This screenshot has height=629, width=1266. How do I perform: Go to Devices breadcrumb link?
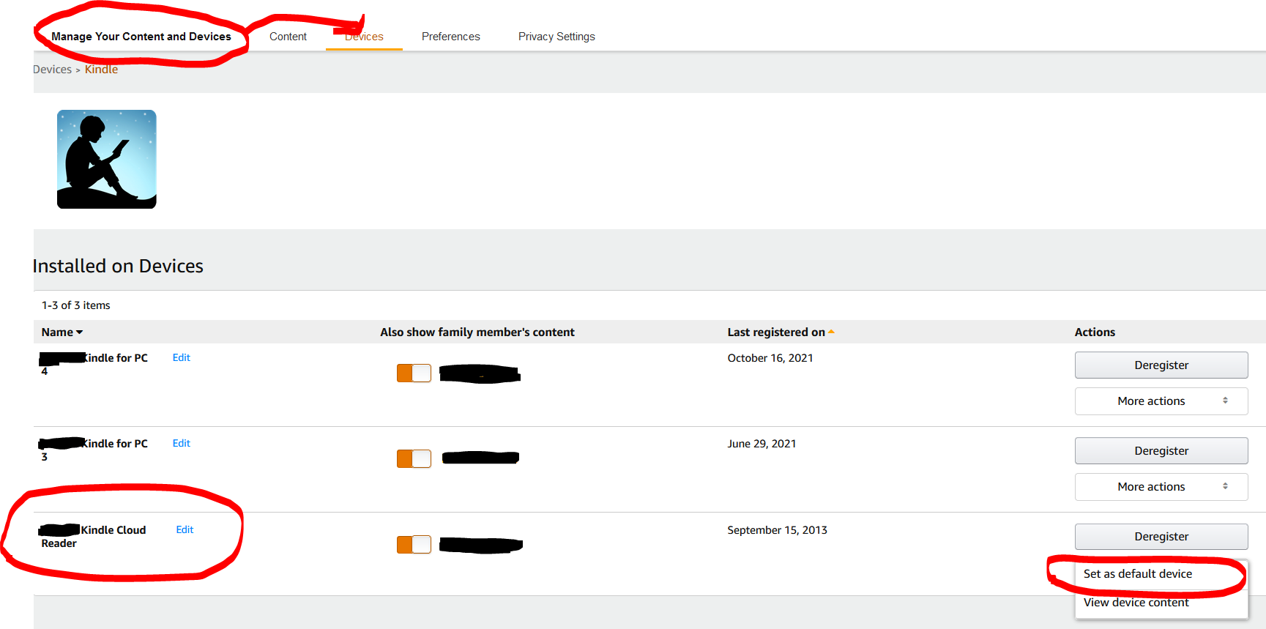(52, 70)
